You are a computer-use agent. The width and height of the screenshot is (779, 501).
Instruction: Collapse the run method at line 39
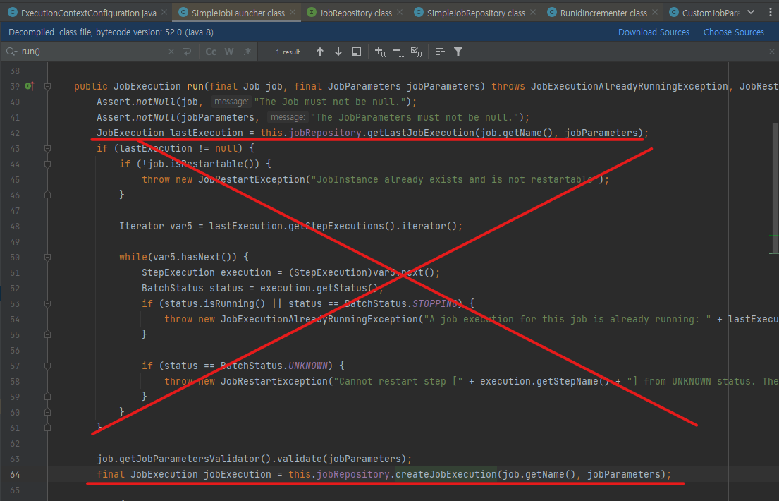[48, 87]
